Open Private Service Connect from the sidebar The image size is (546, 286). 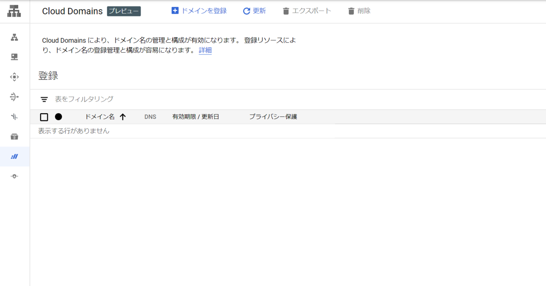point(14,176)
